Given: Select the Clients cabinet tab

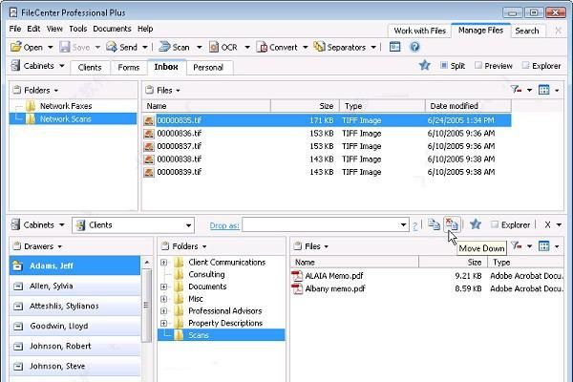Looking at the screenshot, I should [x=90, y=68].
